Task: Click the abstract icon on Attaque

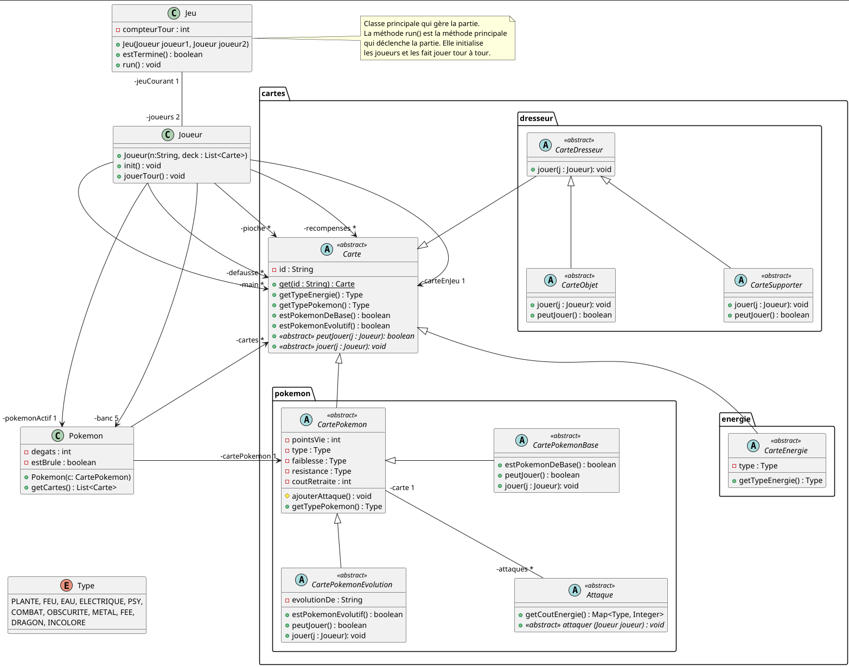Action: point(576,590)
